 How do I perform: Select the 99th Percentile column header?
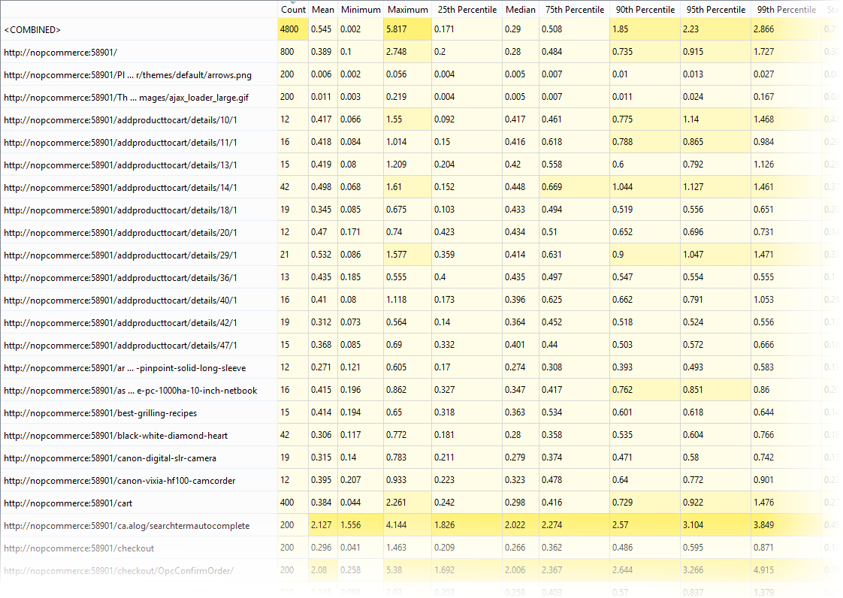coord(786,10)
